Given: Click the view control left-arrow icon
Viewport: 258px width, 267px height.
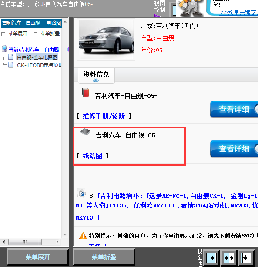Looking at the screenshot, I should coord(246,257).
